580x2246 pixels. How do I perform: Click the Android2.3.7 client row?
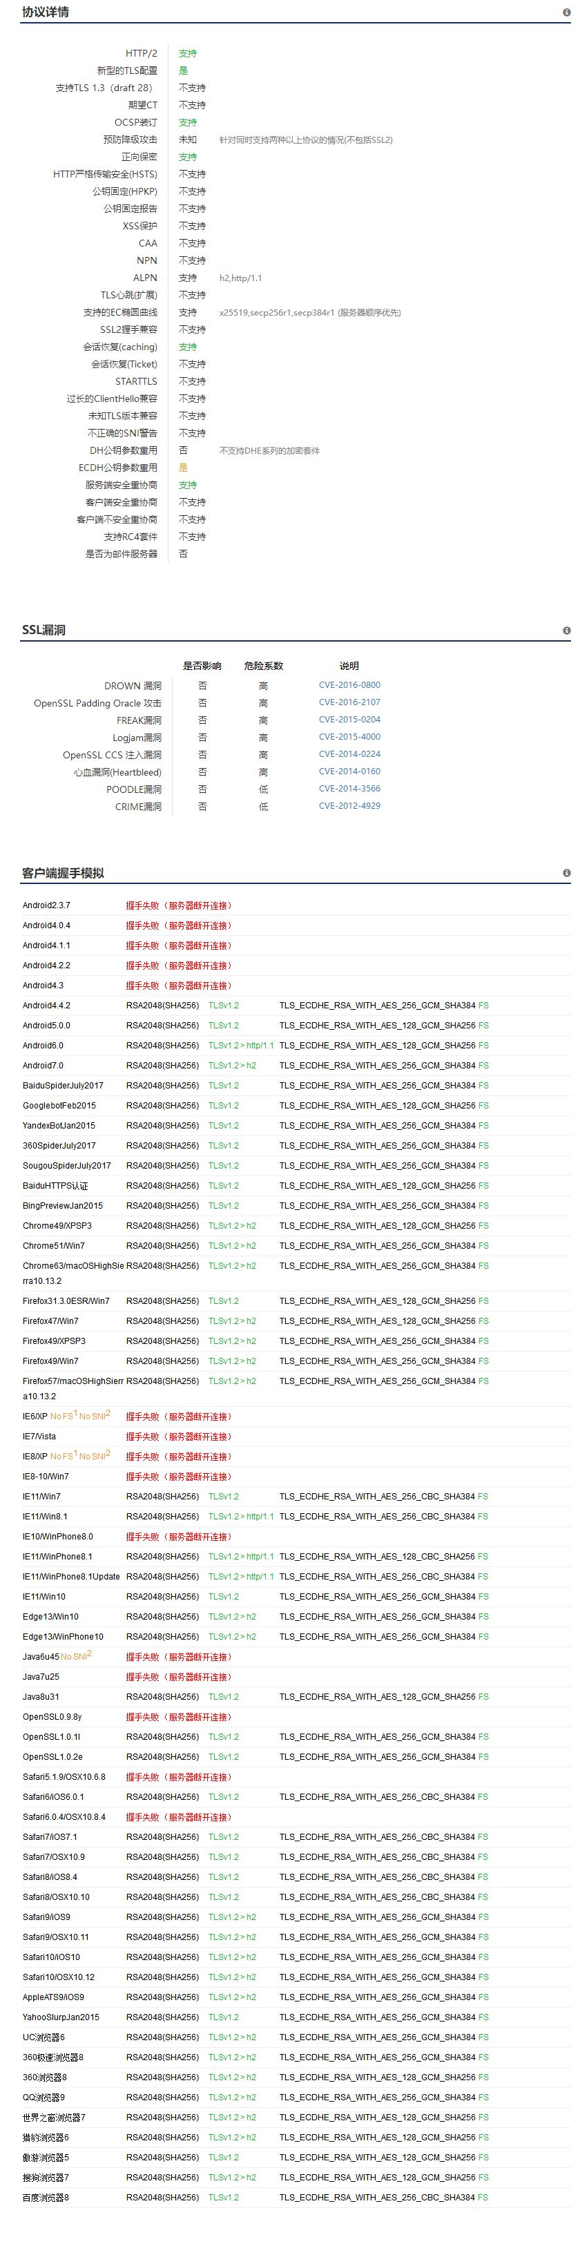click(296, 906)
